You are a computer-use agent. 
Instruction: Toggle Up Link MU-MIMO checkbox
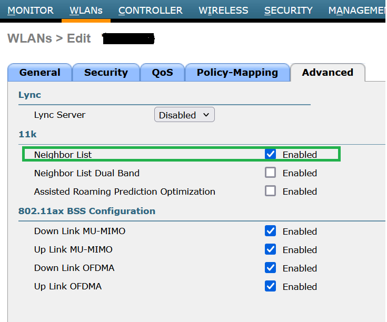pos(270,249)
